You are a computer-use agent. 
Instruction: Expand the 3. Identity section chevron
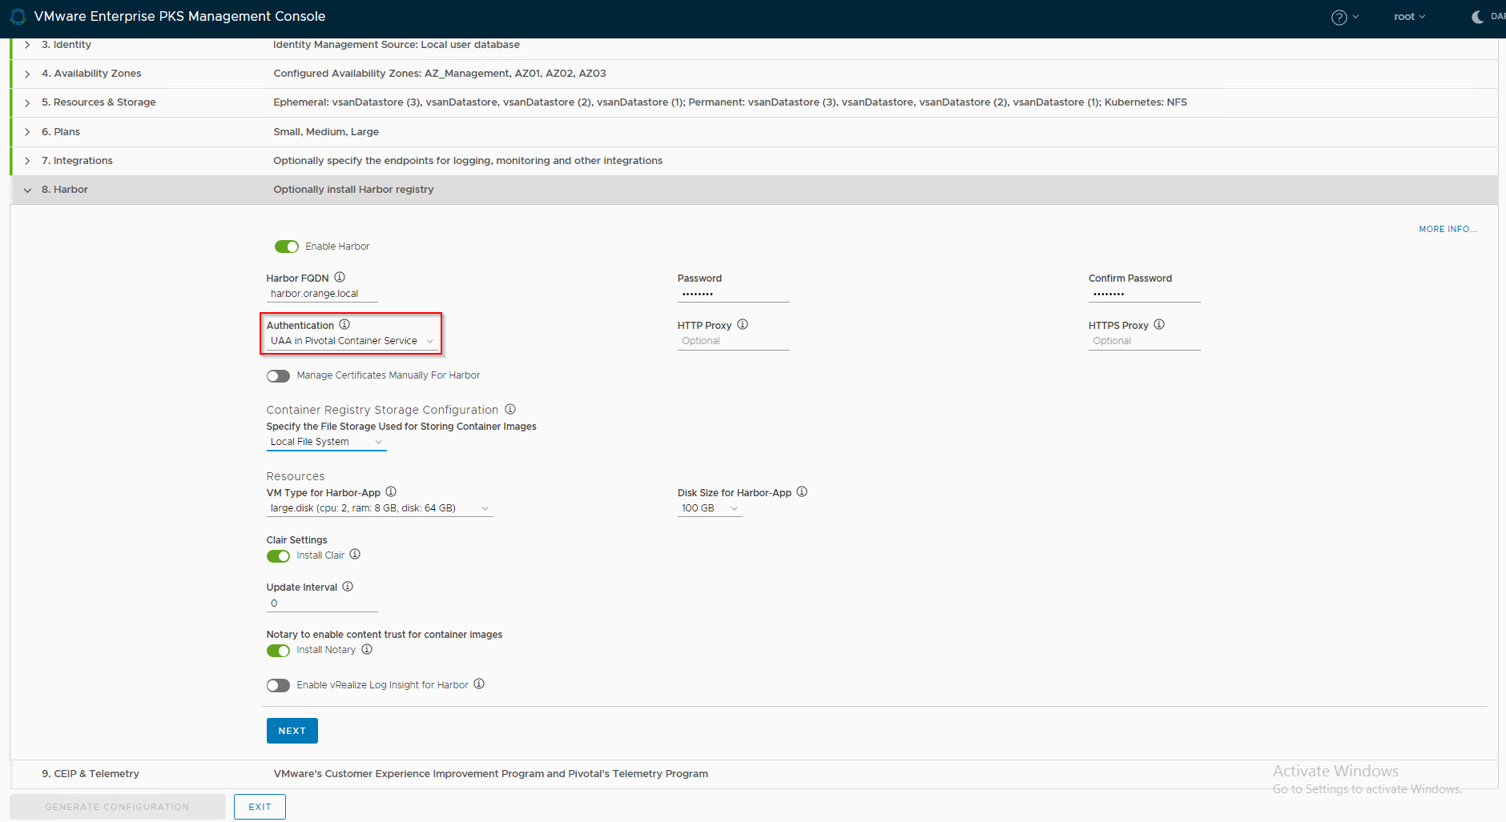coord(27,45)
